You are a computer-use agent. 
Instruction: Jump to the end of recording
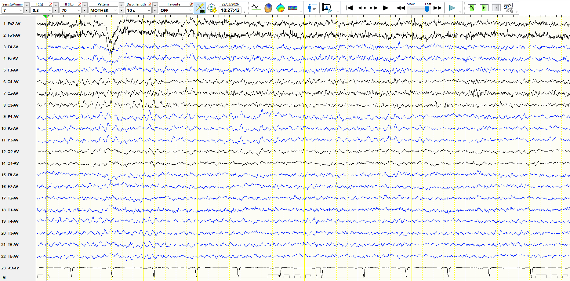[x=386, y=8]
